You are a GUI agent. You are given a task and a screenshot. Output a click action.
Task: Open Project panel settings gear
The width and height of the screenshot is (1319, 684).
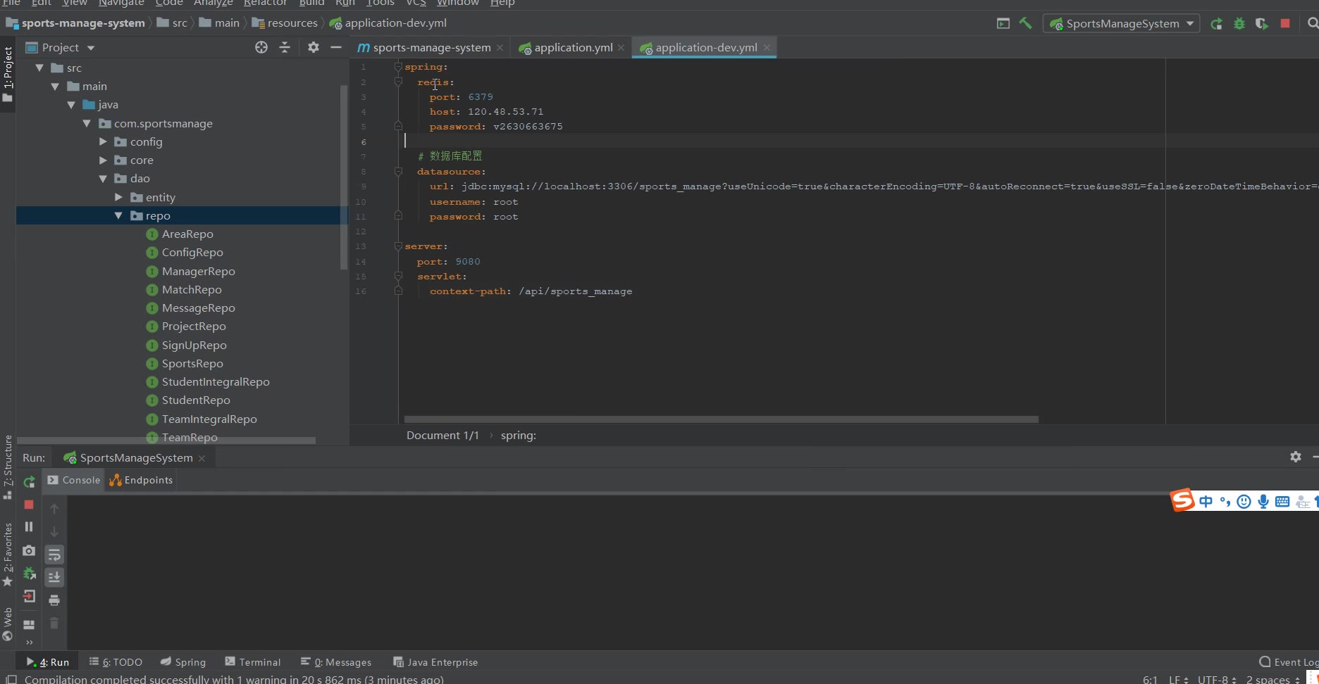[x=314, y=47]
